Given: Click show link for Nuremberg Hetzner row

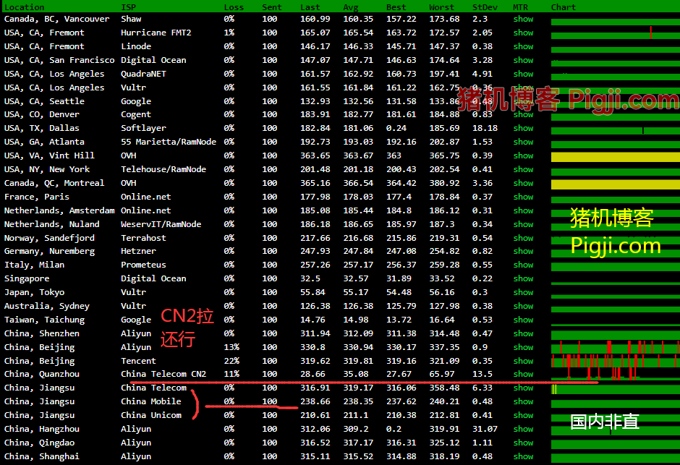Looking at the screenshot, I should pyautogui.click(x=523, y=252).
